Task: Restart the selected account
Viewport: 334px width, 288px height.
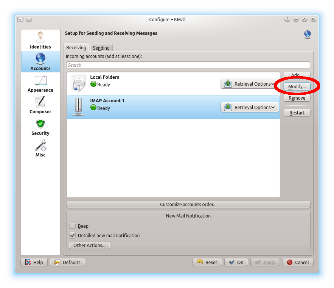Action: [x=297, y=113]
